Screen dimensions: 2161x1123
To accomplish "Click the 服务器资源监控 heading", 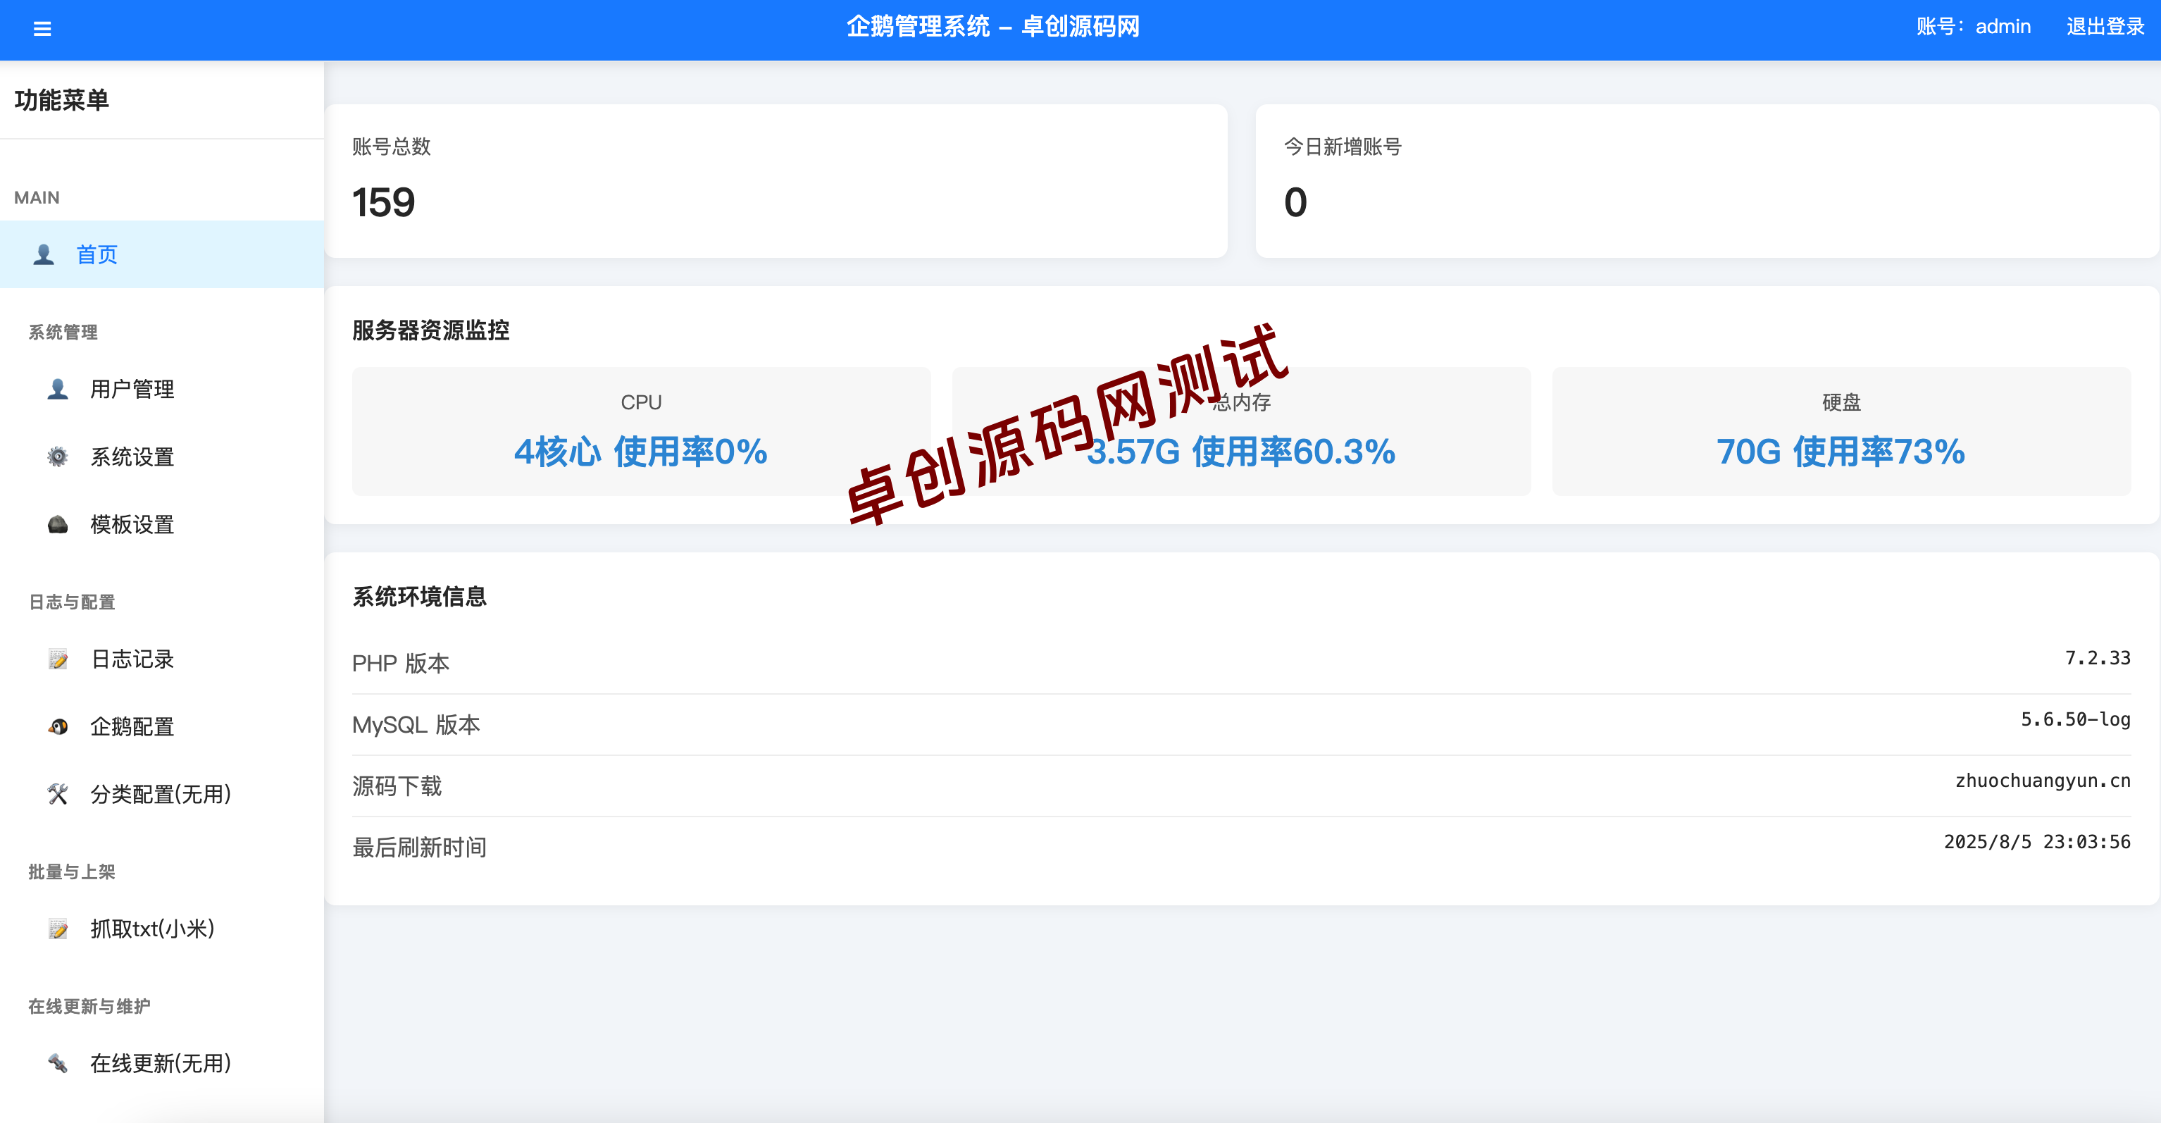I will point(431,330).
